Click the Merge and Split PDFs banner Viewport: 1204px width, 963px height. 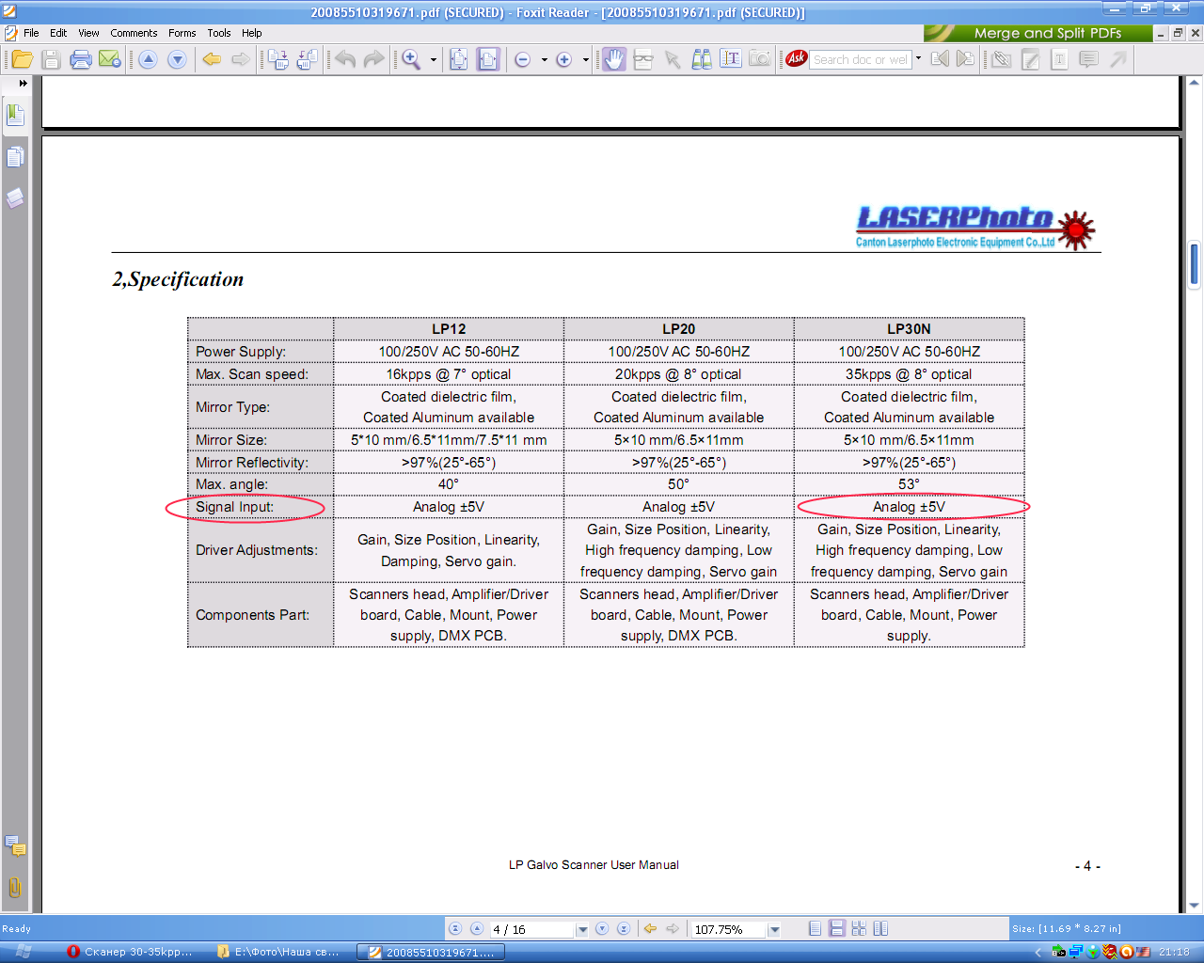(1038, 33)
